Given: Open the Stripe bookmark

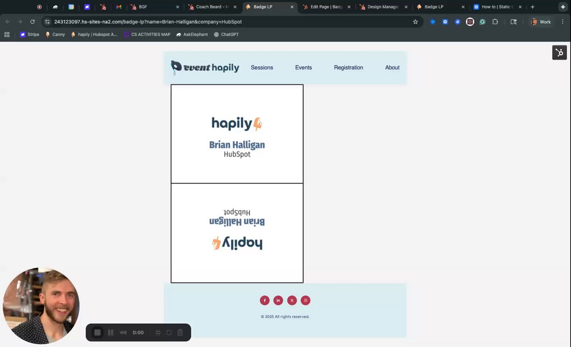Looking at the screenshot, I should coord(29,34).
